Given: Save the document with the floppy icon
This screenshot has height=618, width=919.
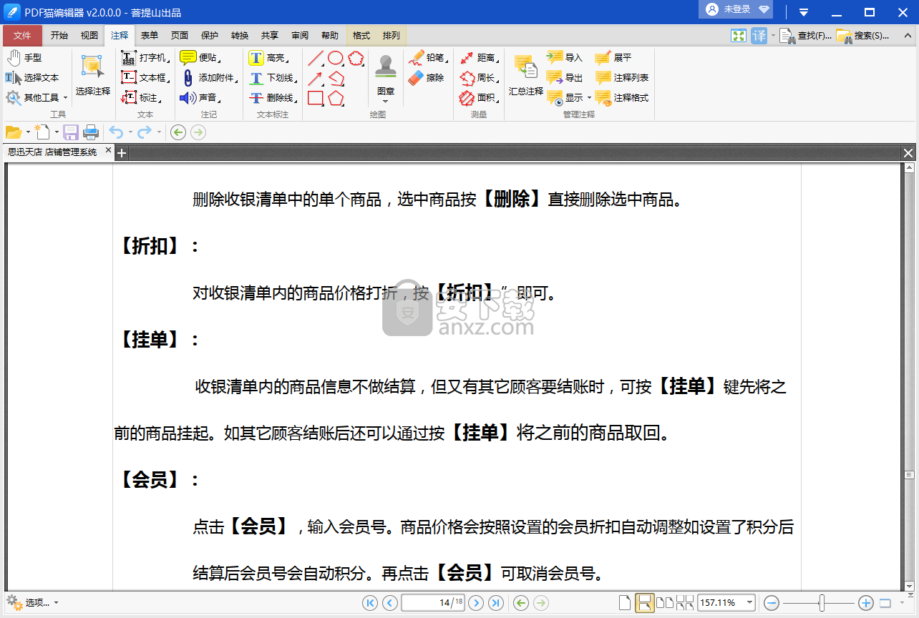Looking at the screenshot, I should [71, 132].
